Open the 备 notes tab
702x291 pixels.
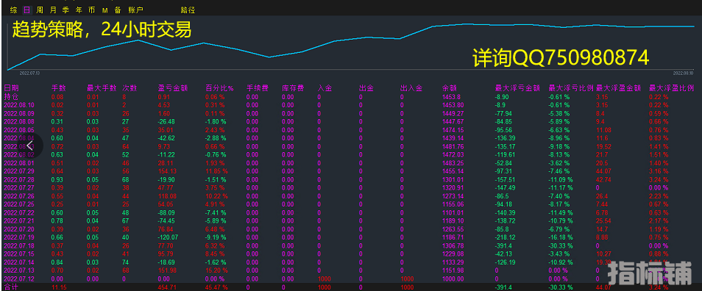pyautogui.click(x=118, y=10)
